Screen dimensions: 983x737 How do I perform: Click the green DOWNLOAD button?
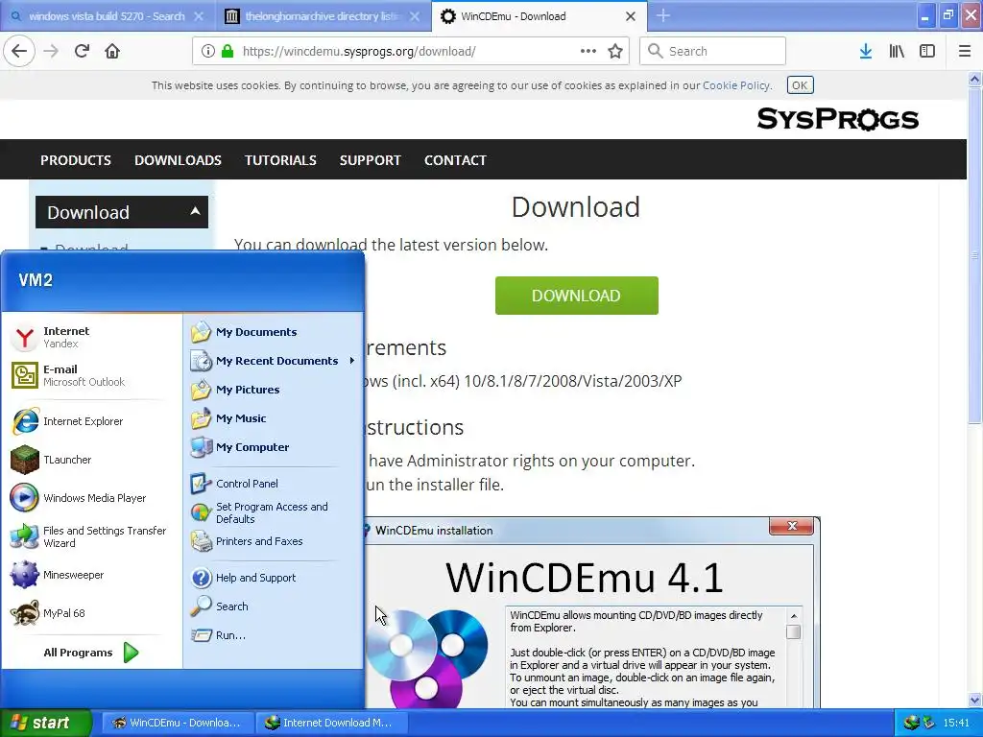(x=576, y=296)
